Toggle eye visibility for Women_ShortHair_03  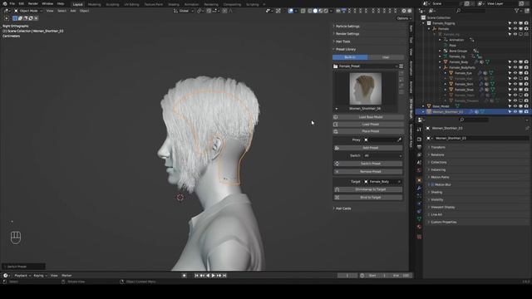(x=515, y=111)
